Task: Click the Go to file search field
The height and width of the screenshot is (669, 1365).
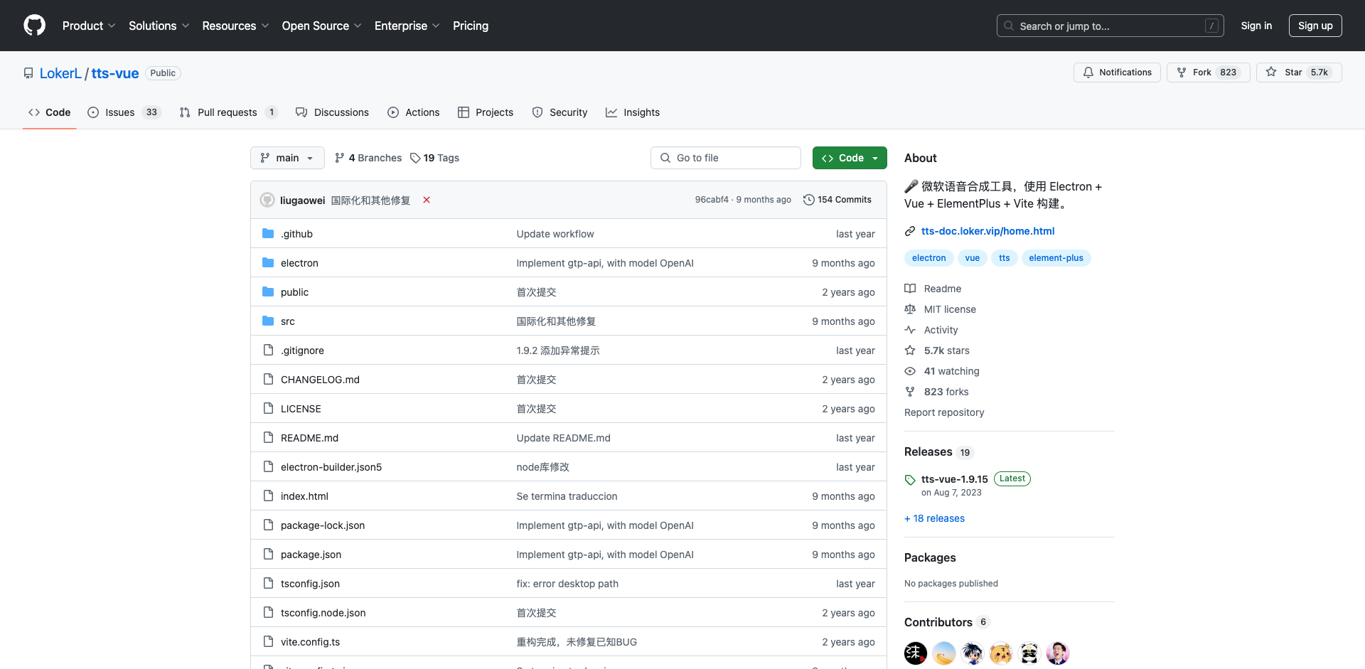Action: (x=726, y=158)
